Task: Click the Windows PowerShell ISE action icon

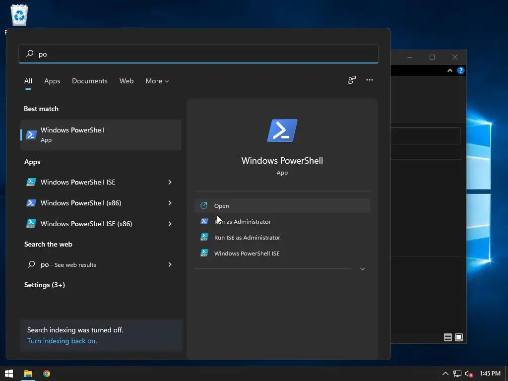Action: [x=204, y=253]
